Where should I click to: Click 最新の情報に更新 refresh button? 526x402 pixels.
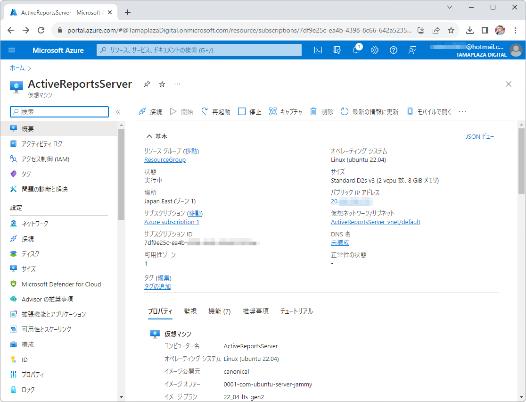click(370, 111)
